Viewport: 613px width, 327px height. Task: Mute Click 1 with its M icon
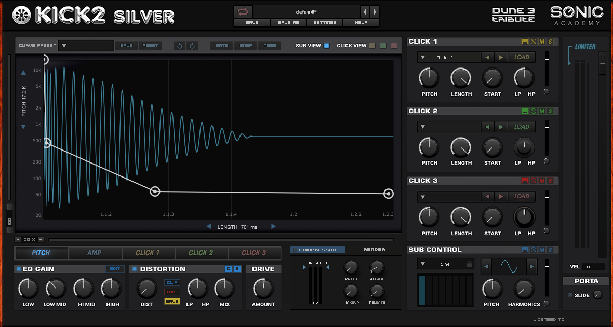[542, 42]
